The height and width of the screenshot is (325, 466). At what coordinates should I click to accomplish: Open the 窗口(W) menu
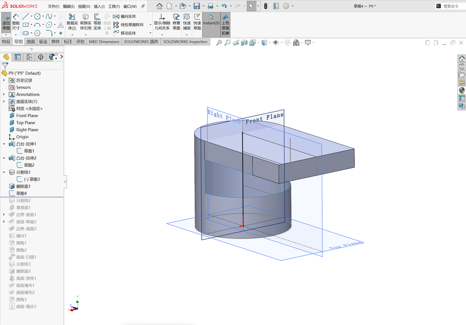pos(130,6)
